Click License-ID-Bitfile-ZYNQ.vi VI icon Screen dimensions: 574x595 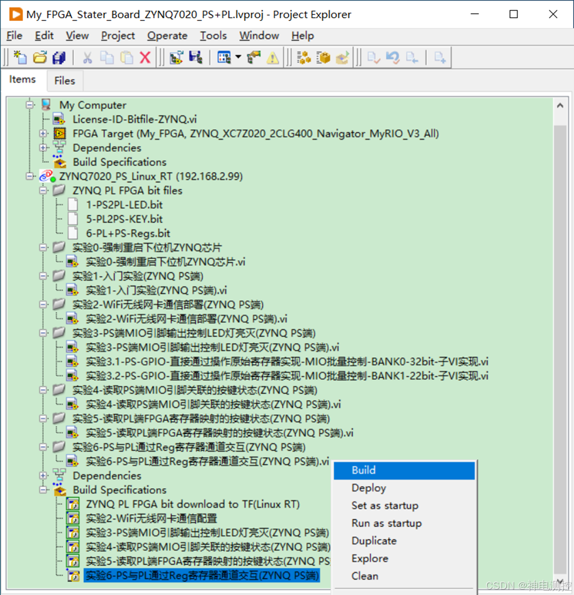pyautogui.click(x=59, y=119)
